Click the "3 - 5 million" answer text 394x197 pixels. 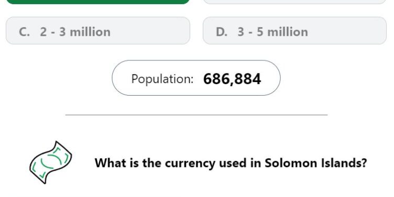coord(273,32)
